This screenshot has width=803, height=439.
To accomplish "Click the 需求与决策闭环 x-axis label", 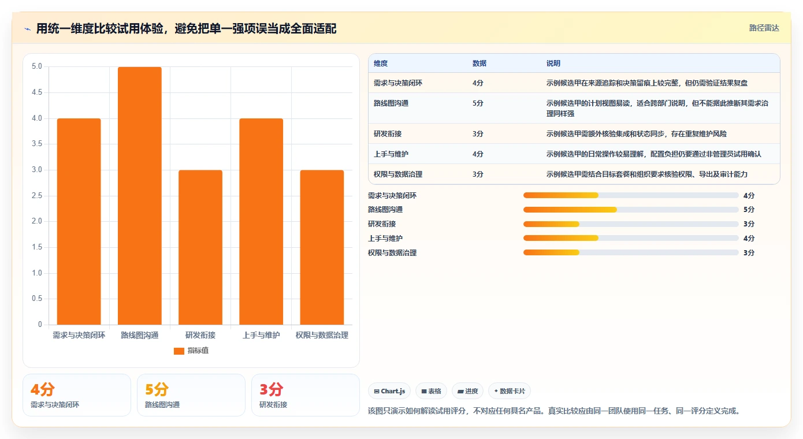I will click(x=79, y=335).
